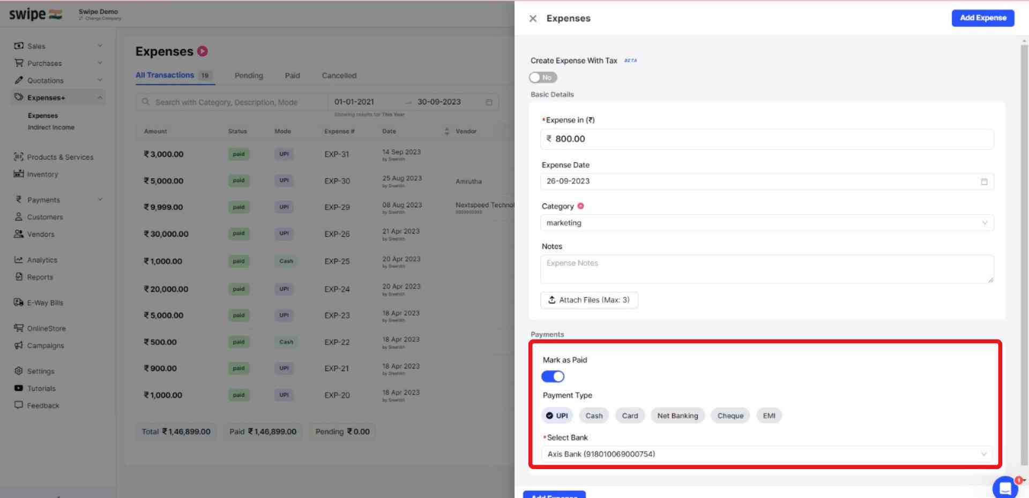This screenshot has height=498, width=1029.
Task: Click the Total ₹1,46,899.00 summary chip
Action: pos(176,432)
